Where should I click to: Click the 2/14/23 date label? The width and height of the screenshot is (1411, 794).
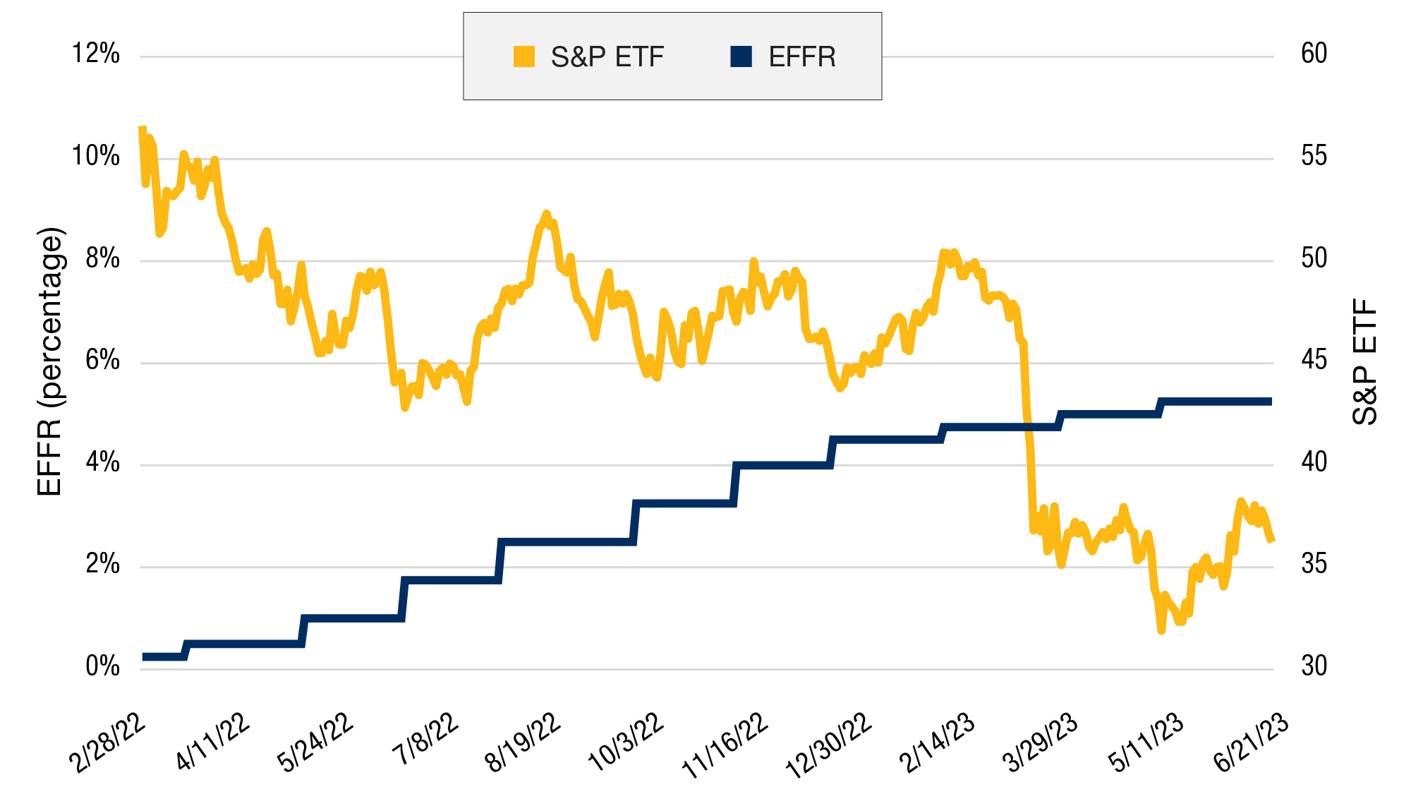pyautogui.click(x=936, y=743)
